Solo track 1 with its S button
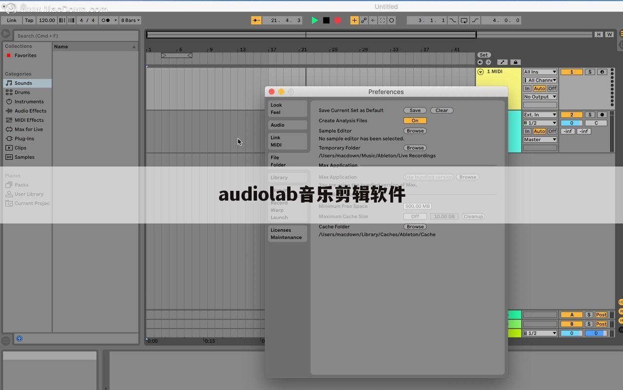The image size is (623, 390). [590, 72]
